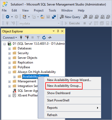Screen dimensions: 112x120
Task: Click Display Estimated Execution Plan icon
Action: tap(96, 23)
